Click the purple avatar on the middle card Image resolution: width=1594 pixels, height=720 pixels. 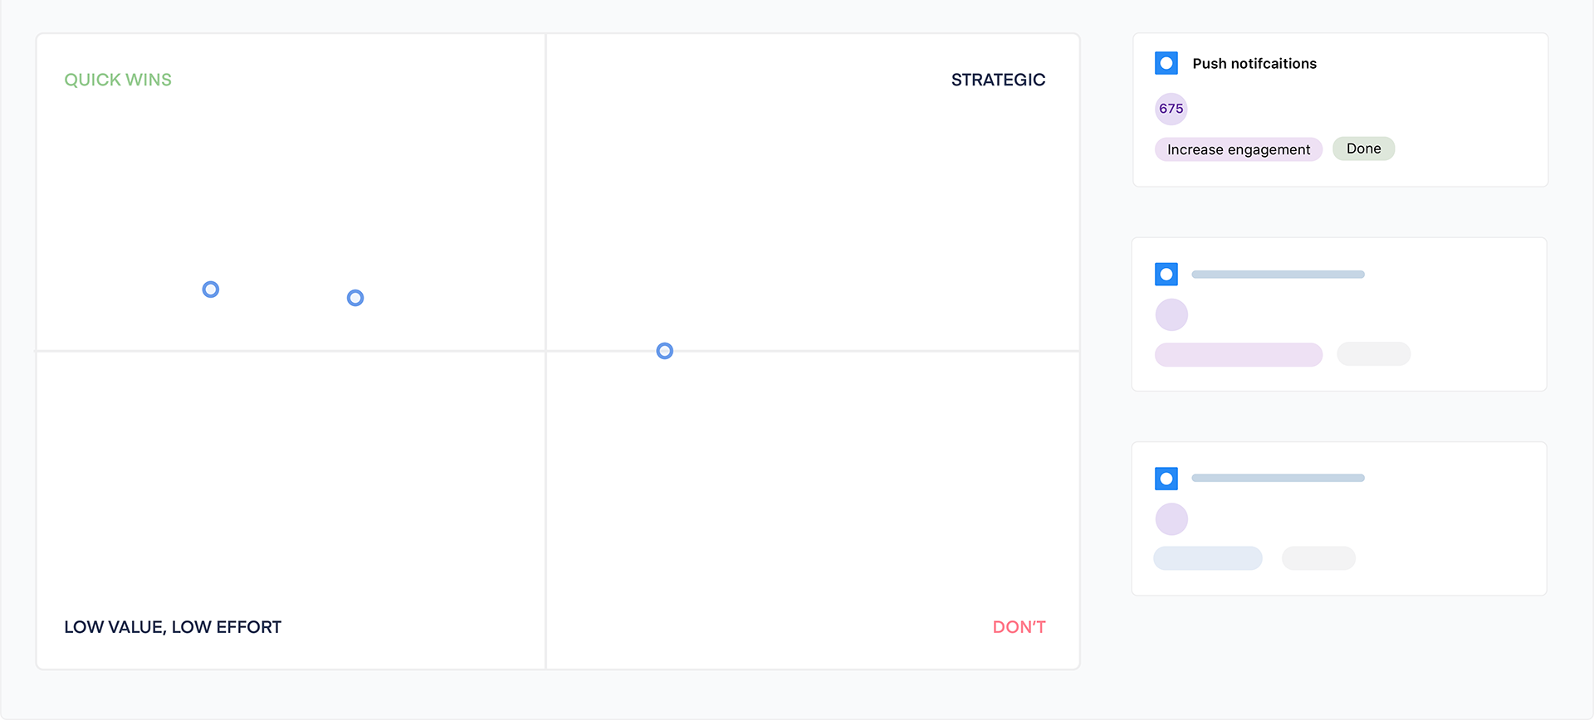click(1171, 314)
